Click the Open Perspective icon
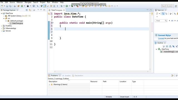The image size is (178, 100). pyautogui.click(x=176, y=6)
